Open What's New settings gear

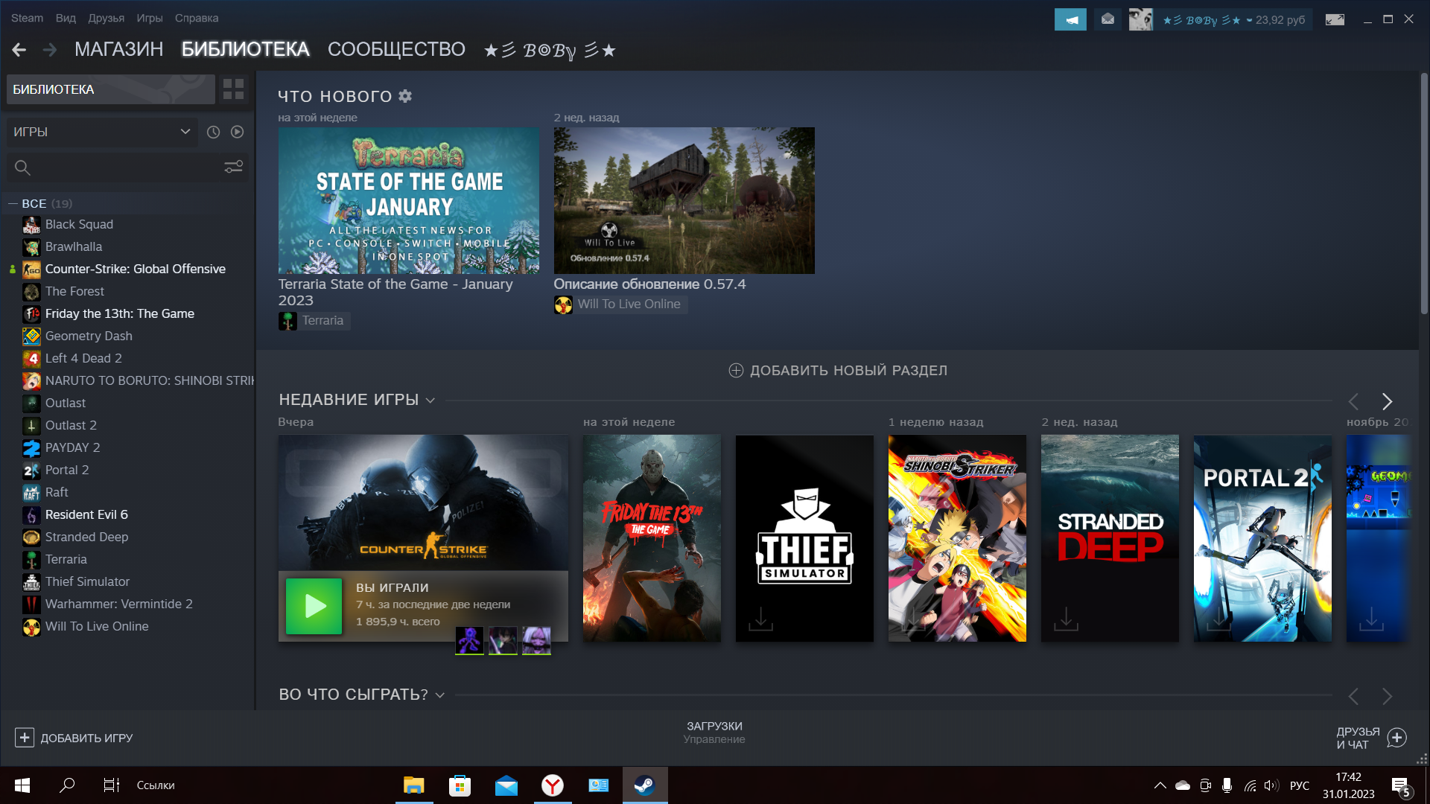[x=405, y=96]
